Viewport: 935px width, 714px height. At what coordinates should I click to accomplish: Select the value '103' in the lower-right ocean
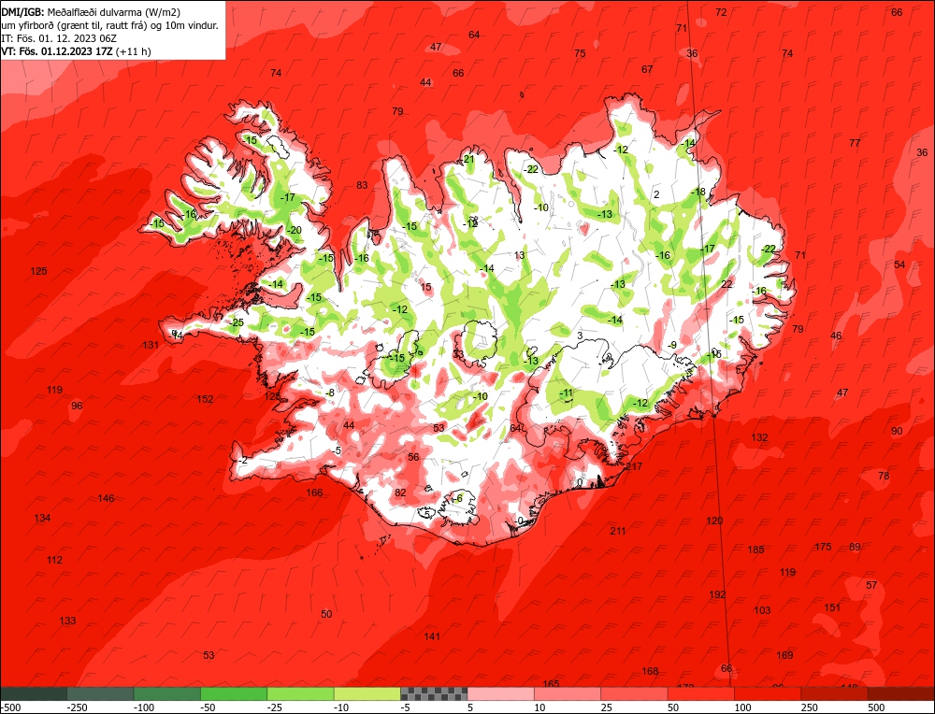tap(762, 609)
